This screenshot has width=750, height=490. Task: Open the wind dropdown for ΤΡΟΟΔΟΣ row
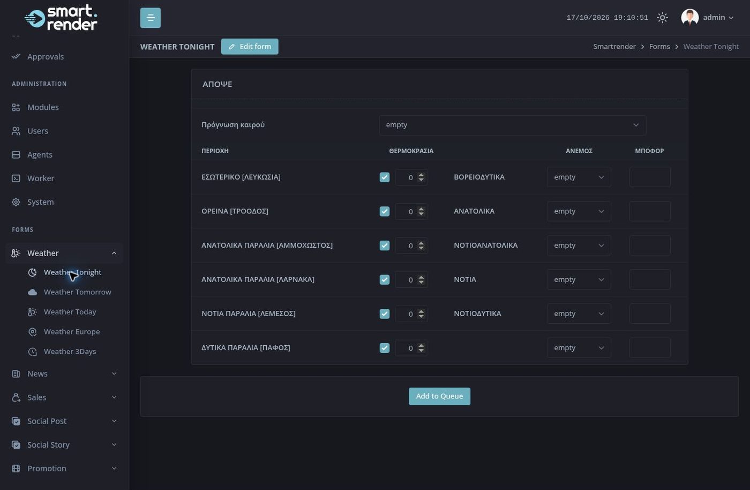[x=579, y=211]
